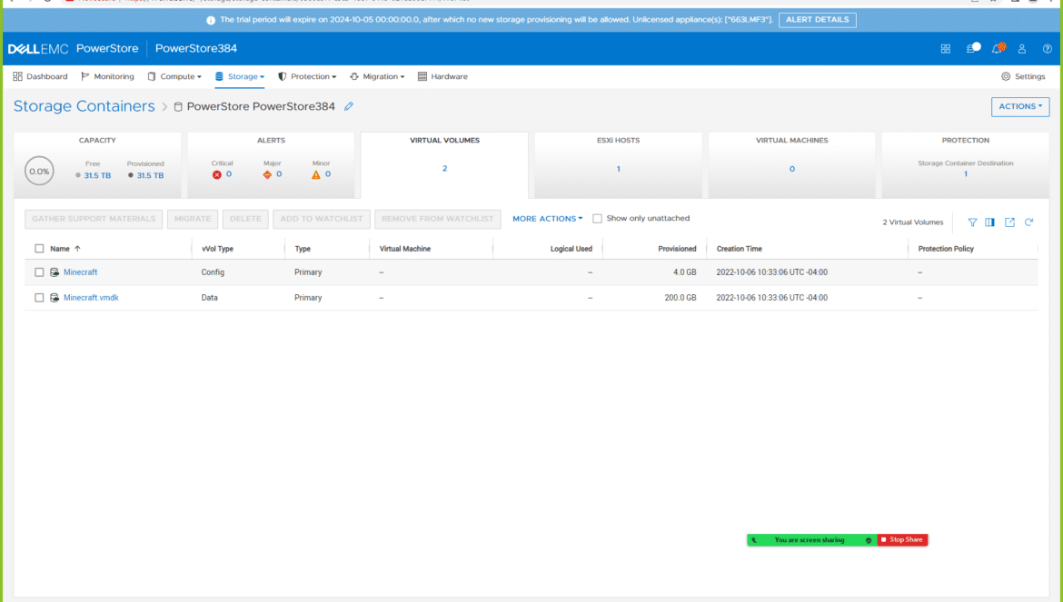Go back to Storage Containers breadcrumb

(84, 106)
